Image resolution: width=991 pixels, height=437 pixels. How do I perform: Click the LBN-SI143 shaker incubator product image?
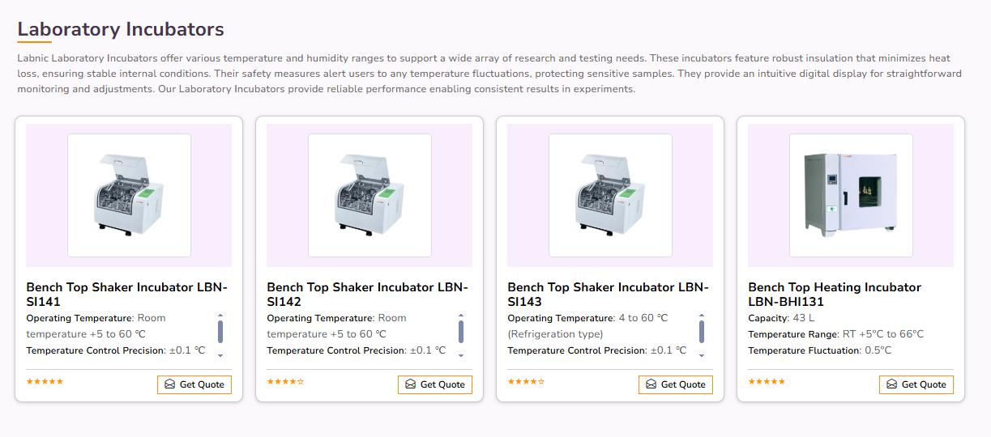[x=610, y=195]
